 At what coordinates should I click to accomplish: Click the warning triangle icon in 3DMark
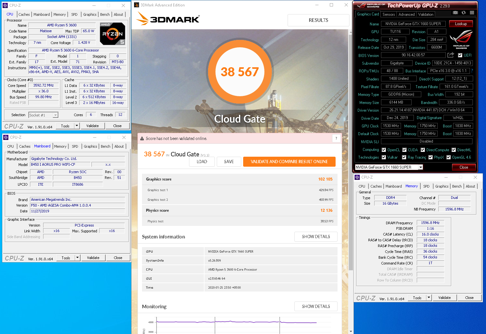[142, 138]
